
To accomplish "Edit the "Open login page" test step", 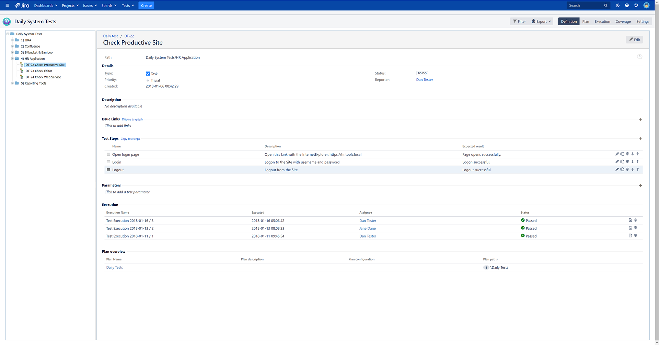I will click(617, 154).
